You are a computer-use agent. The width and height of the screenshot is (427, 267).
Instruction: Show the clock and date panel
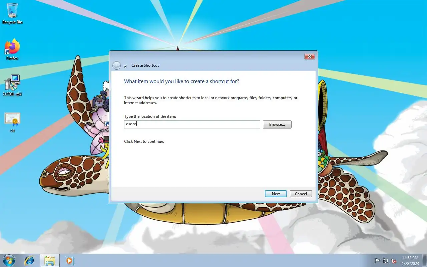click(x=410, y=261)
